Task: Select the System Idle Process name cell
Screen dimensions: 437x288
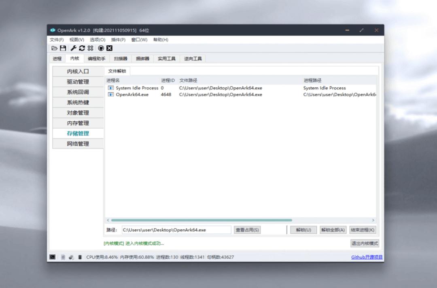Action: (x=137, y=88)
